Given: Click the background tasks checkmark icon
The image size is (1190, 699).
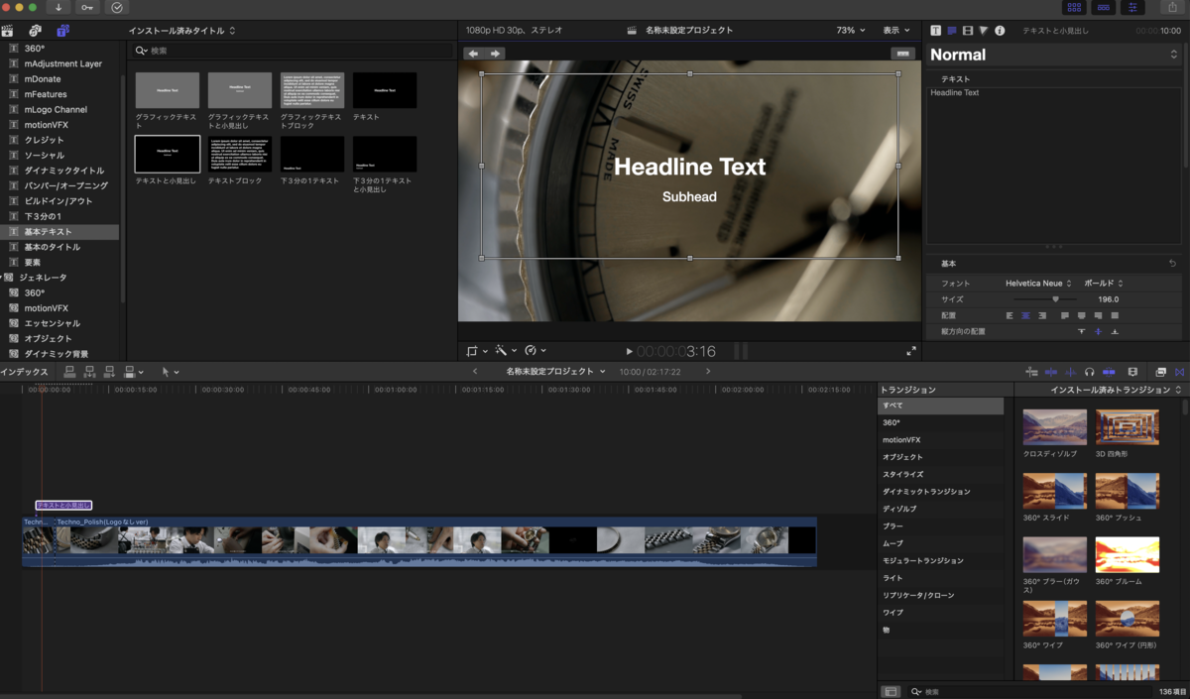Looking at the screenshot, I should (x=117, y=7).
